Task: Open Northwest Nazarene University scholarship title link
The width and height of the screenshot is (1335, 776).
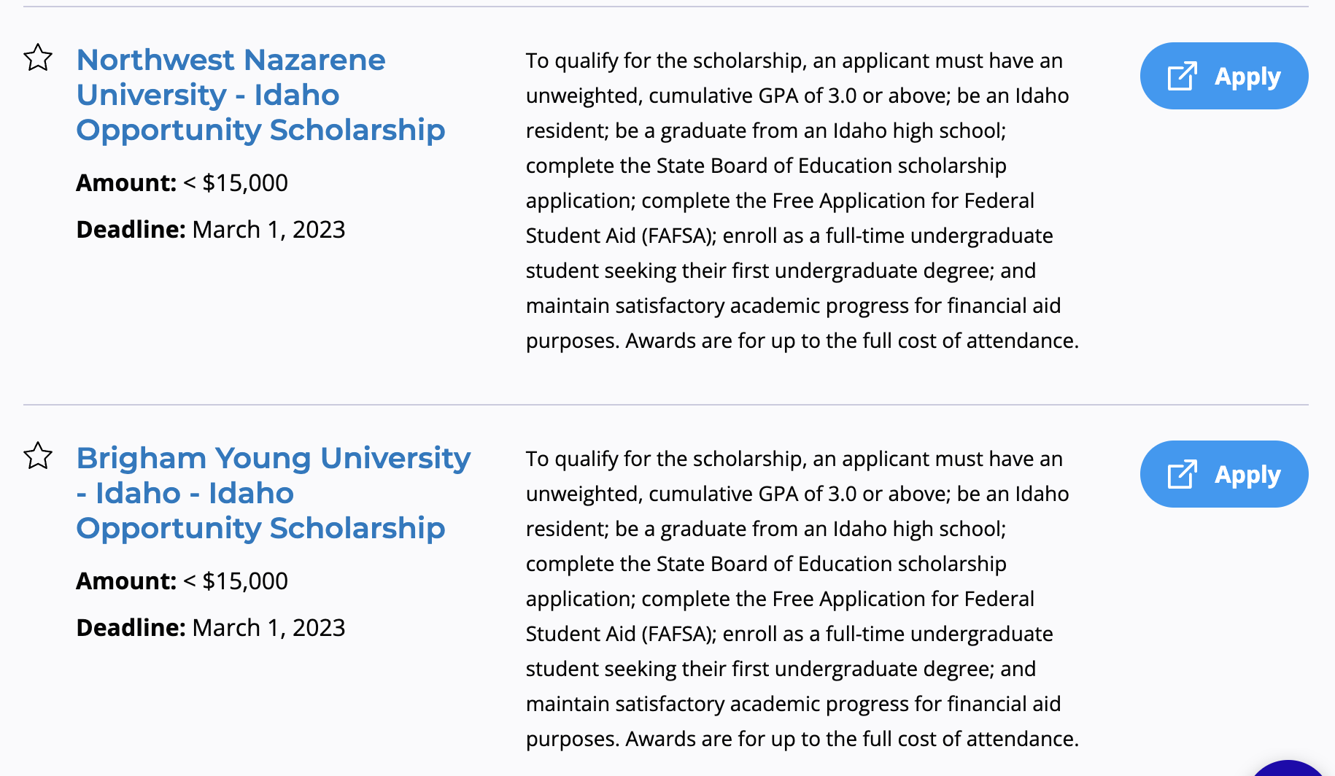Action: point(260,95)
